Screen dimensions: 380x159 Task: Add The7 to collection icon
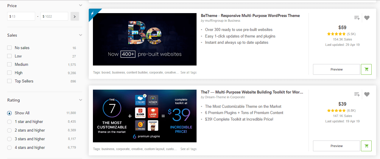(357, 94)
